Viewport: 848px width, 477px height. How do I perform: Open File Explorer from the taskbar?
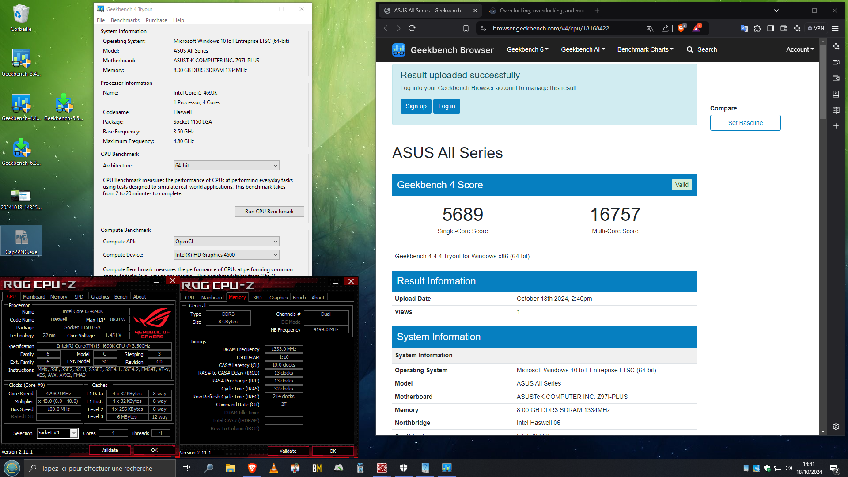(231, 468)
